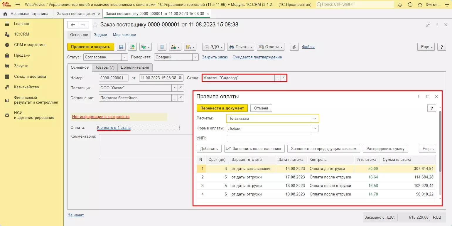Switch to the Товары (7) tab
The image size is (452, 226).
click(104, 68)
